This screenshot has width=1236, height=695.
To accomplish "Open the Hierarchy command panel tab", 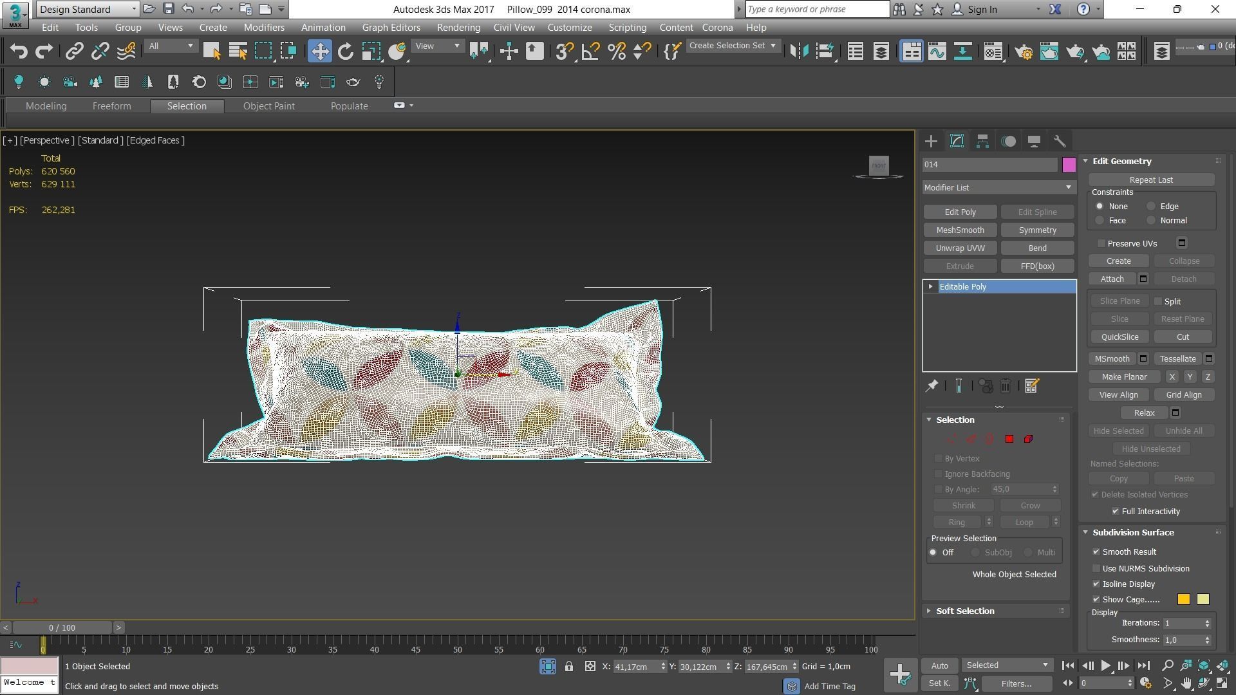I will click(x=982, y=142).
